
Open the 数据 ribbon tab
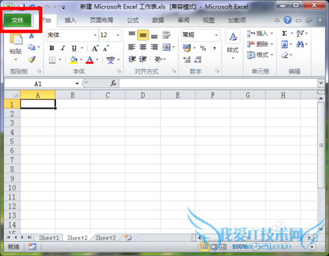[158, 20]
